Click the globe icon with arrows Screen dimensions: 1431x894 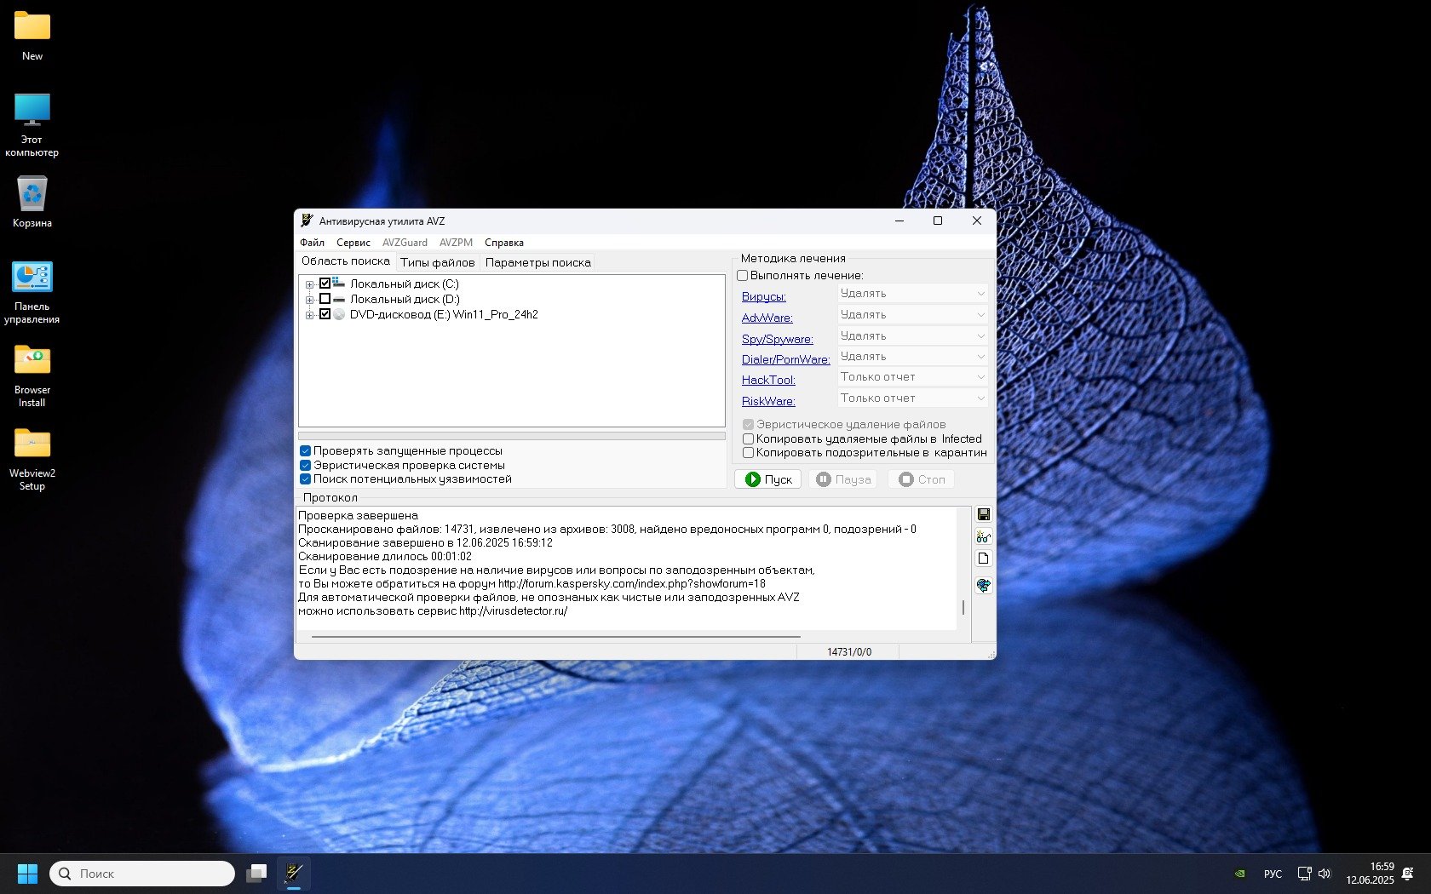[x=983, y=586]
